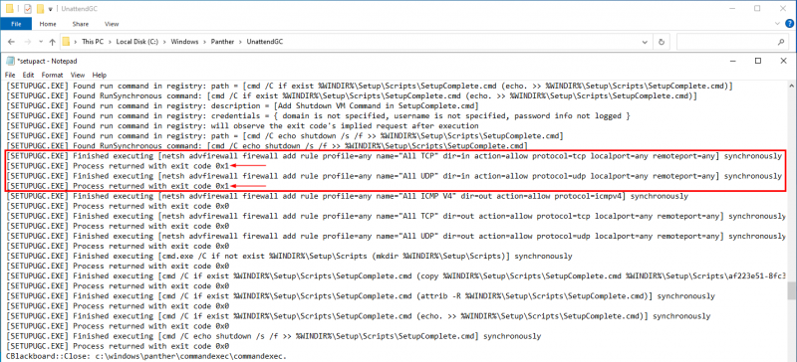Expand the recent locations dropdown arrow
Viewport: 797px width, 362px height.
click(40, 42)
